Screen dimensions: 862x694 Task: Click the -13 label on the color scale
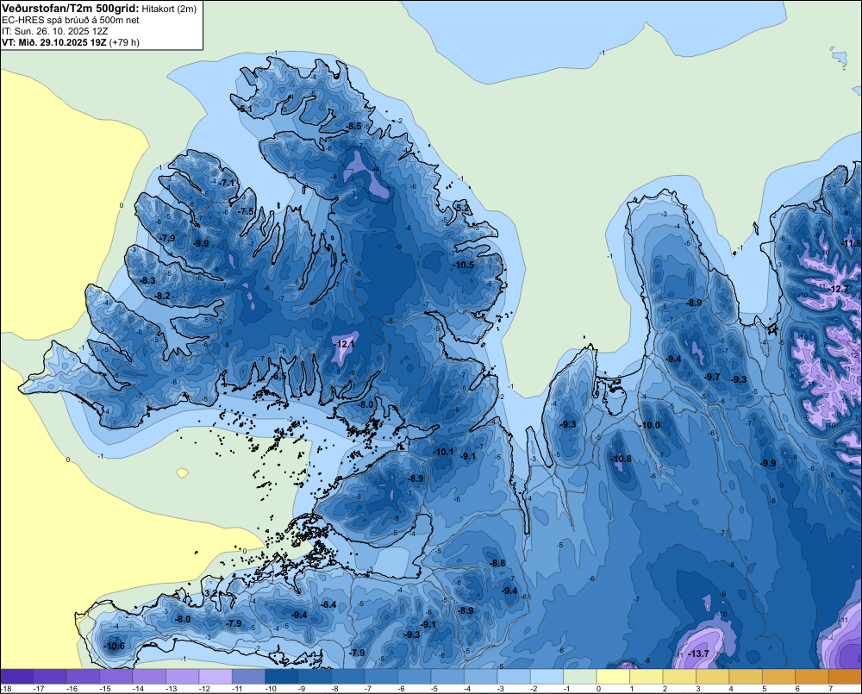(x=172, y=689)
